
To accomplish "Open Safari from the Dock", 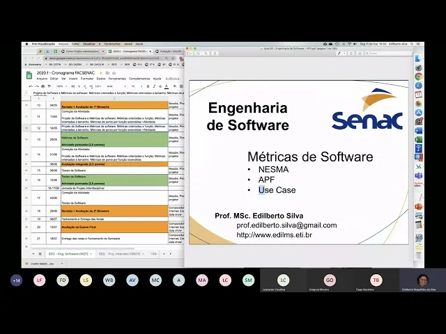I will coord(418,86).
